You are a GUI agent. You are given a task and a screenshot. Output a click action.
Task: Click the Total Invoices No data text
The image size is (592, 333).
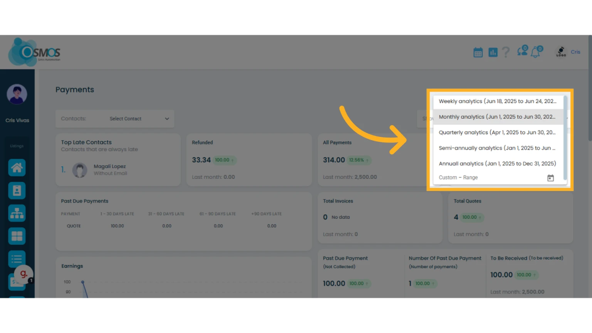[341, 217]
